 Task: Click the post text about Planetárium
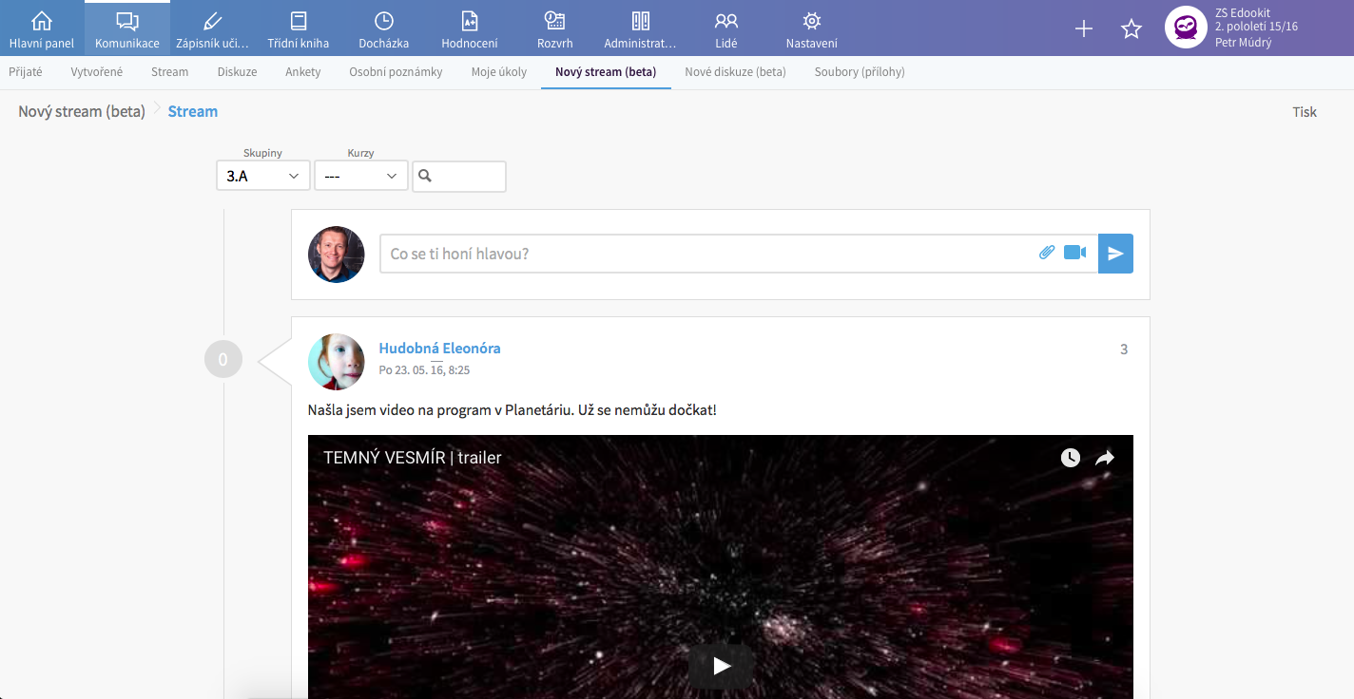pos(513,410)
